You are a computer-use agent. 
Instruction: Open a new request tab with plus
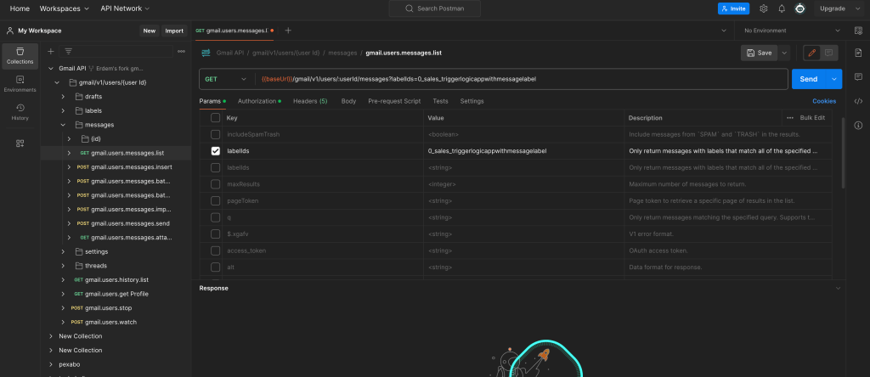[288, 31]
